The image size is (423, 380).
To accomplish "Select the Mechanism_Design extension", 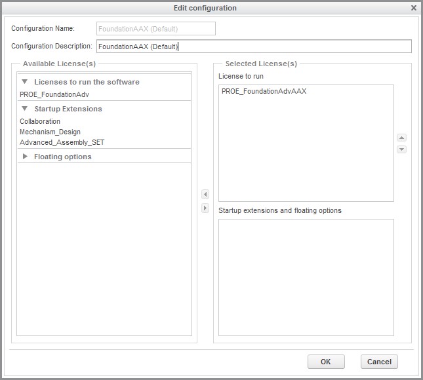I will click(x=50, y=132).
